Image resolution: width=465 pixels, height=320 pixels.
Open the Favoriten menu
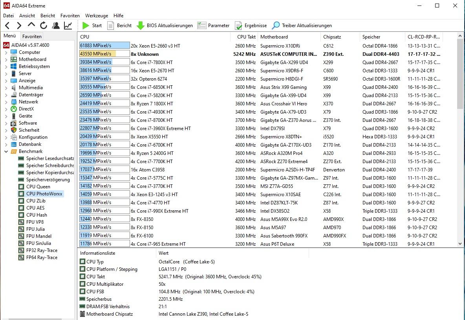(70, 16)
